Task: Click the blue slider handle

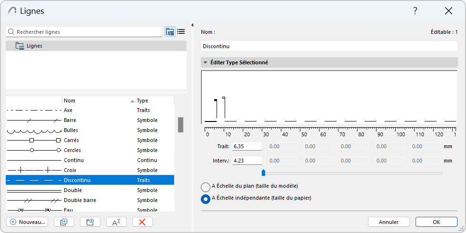Action: [x=263, y=172]
